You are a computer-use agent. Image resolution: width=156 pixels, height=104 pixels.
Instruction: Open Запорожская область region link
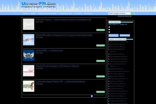click(119, 62)
